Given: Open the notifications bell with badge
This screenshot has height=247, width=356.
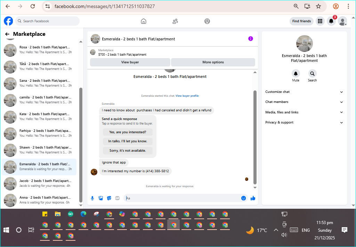Looking at the screenshot, I should pos(331,21).
